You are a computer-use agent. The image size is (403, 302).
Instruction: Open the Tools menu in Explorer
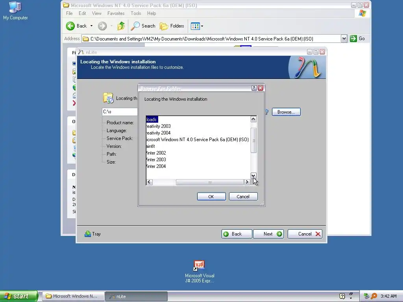[136, 13]
